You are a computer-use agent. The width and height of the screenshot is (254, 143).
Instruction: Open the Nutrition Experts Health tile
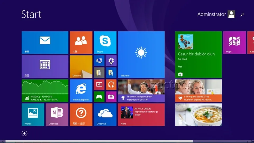pos(198,91)
